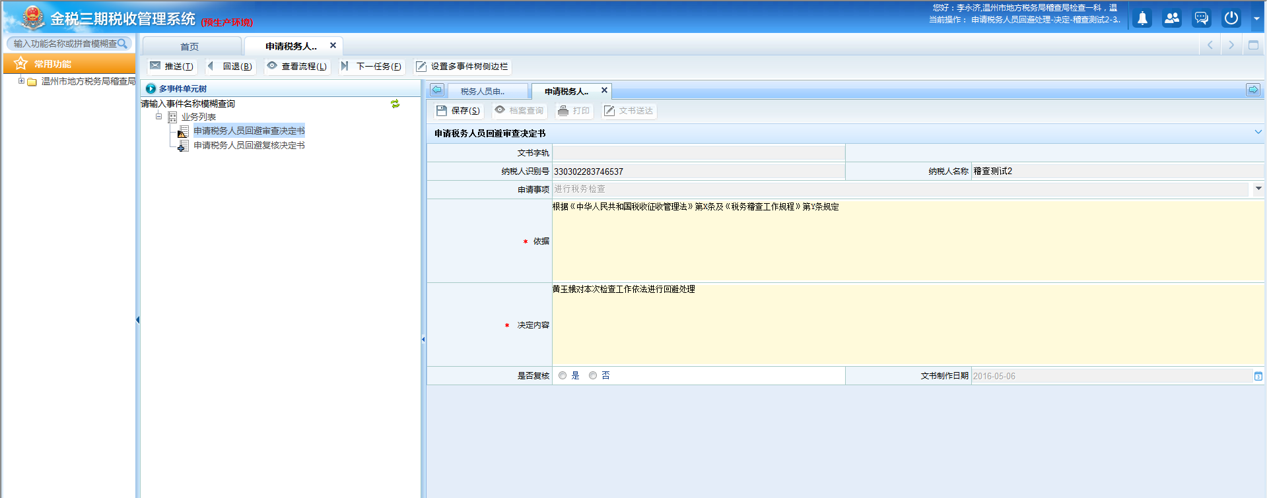Click the function name search input
The width and height of the screenshot is (1267, 498).
65,44
